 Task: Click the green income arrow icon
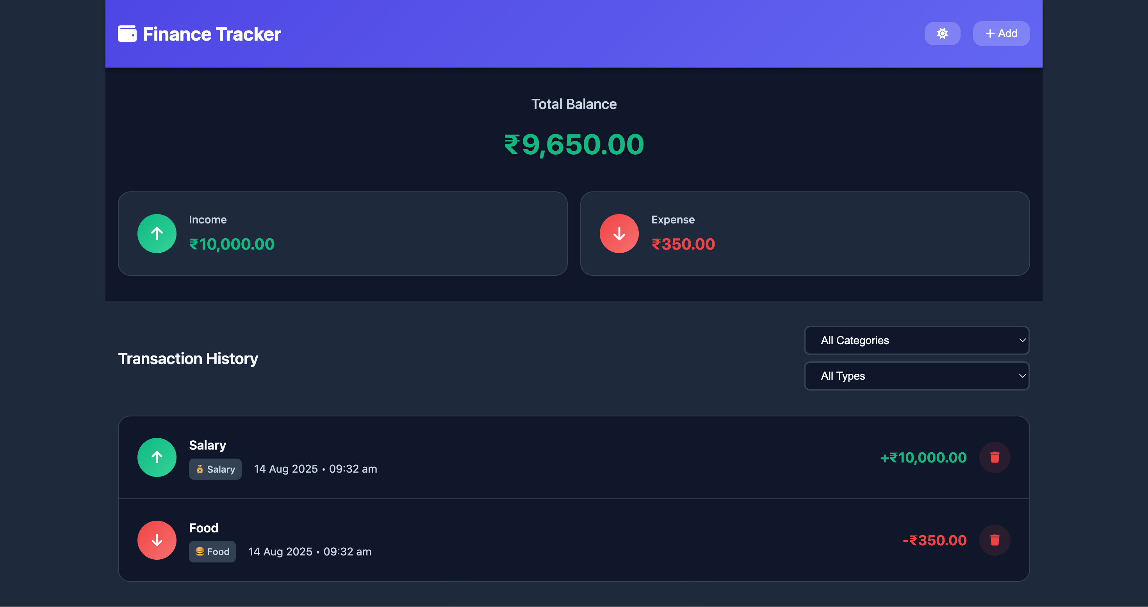tap(157, 233)
